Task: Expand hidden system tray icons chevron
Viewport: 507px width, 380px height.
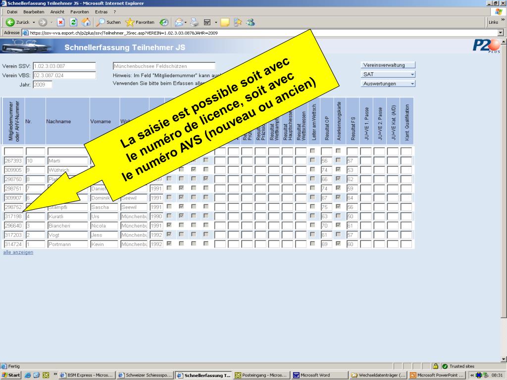Action: coord(472,375)
